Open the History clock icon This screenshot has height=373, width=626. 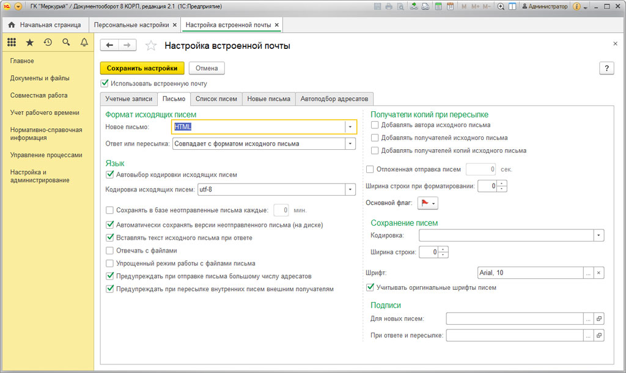(48, 42)
